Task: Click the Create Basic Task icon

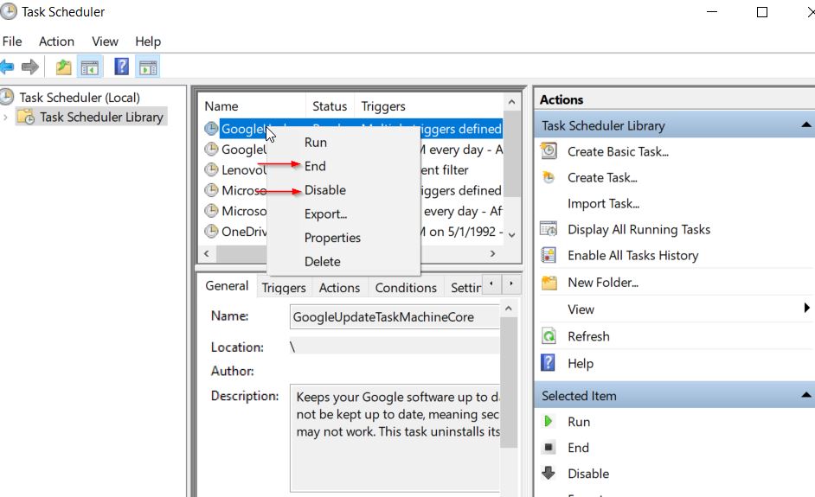Action: 549,151
